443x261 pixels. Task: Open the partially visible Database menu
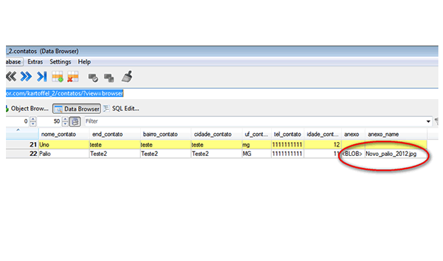pyautogui.click(x=14, y=61)
